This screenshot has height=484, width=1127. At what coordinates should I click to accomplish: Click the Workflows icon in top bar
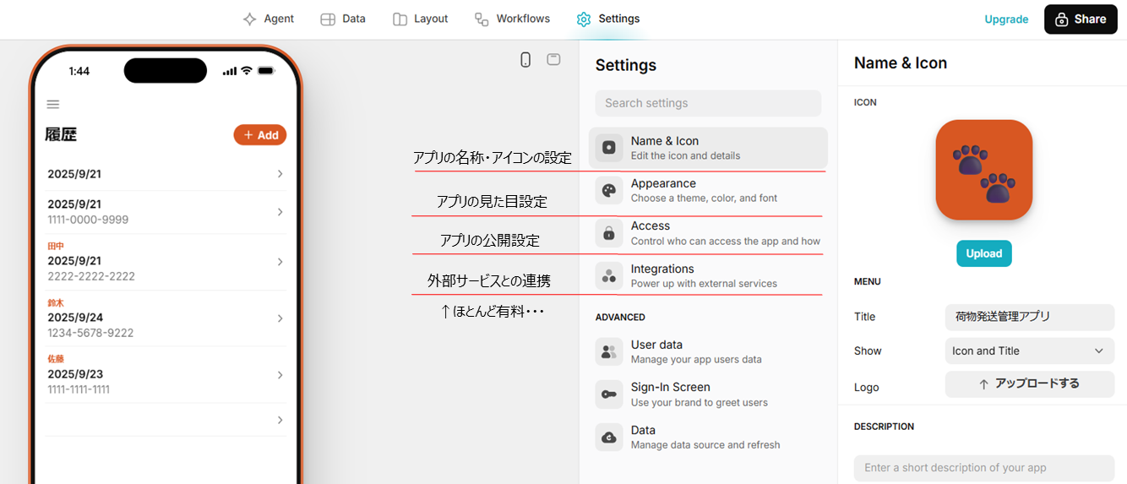tap(482, 19)
